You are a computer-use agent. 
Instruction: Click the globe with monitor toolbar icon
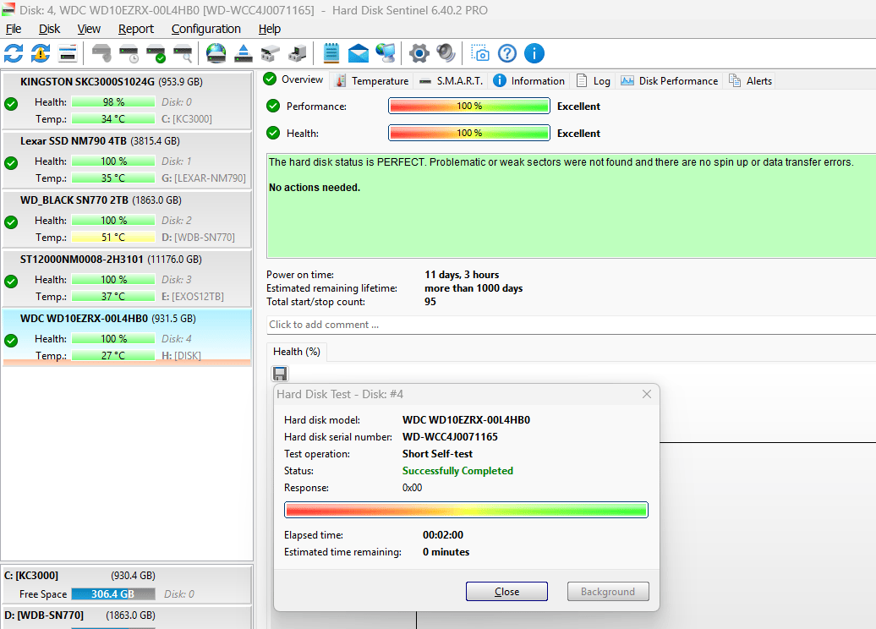386,53
